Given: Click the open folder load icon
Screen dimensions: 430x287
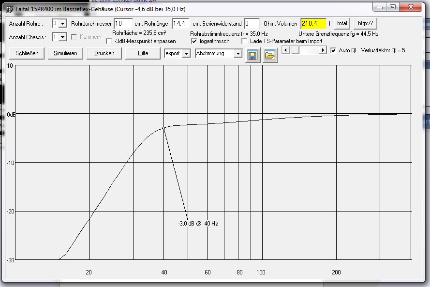Looking at the screenshot, I should pos(270,56).
